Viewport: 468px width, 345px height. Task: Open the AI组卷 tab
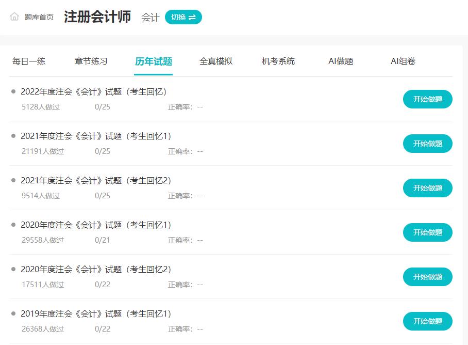[x=403, y=61]
